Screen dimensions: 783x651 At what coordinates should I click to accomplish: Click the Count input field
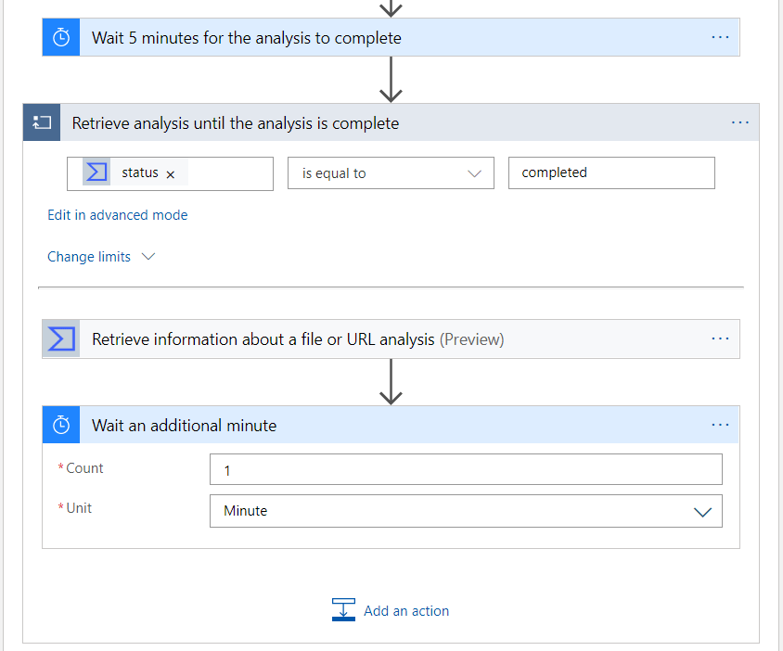[x=466, y=469]
